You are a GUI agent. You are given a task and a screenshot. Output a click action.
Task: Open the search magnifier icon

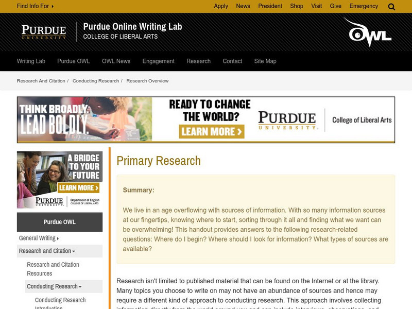pyautogui.click(x=391, y=7)
